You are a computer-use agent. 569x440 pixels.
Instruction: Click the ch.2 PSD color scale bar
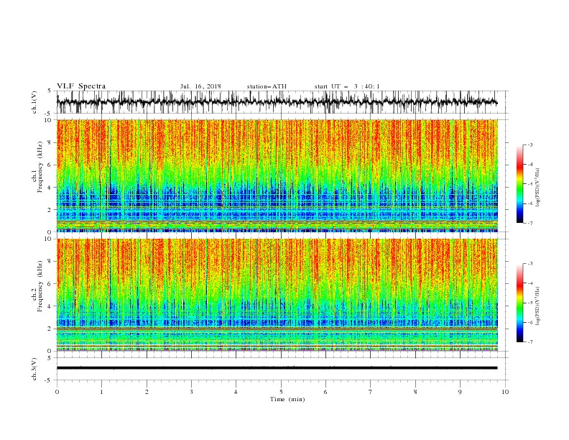pyautogui.click(x=519, y=303)
